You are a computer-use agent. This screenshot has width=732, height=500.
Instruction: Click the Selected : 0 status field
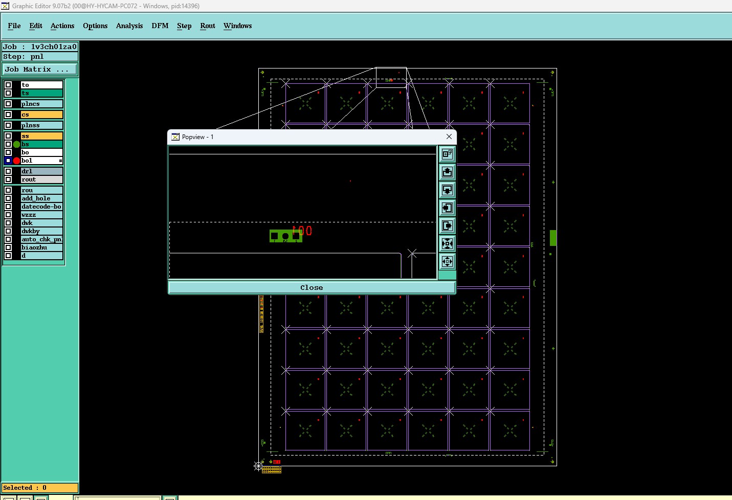(40, 488)
